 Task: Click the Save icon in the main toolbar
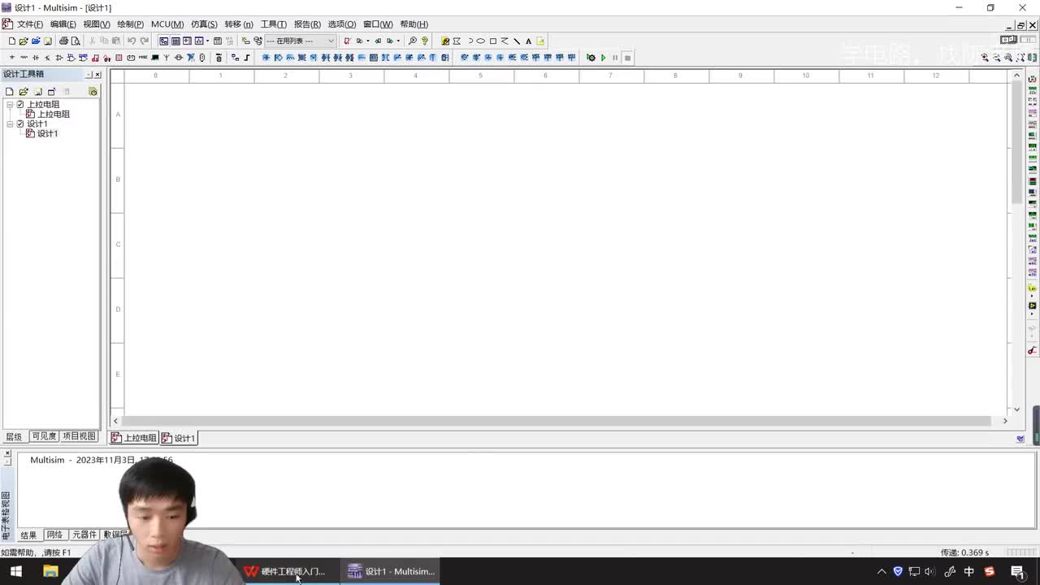[48, 41]
